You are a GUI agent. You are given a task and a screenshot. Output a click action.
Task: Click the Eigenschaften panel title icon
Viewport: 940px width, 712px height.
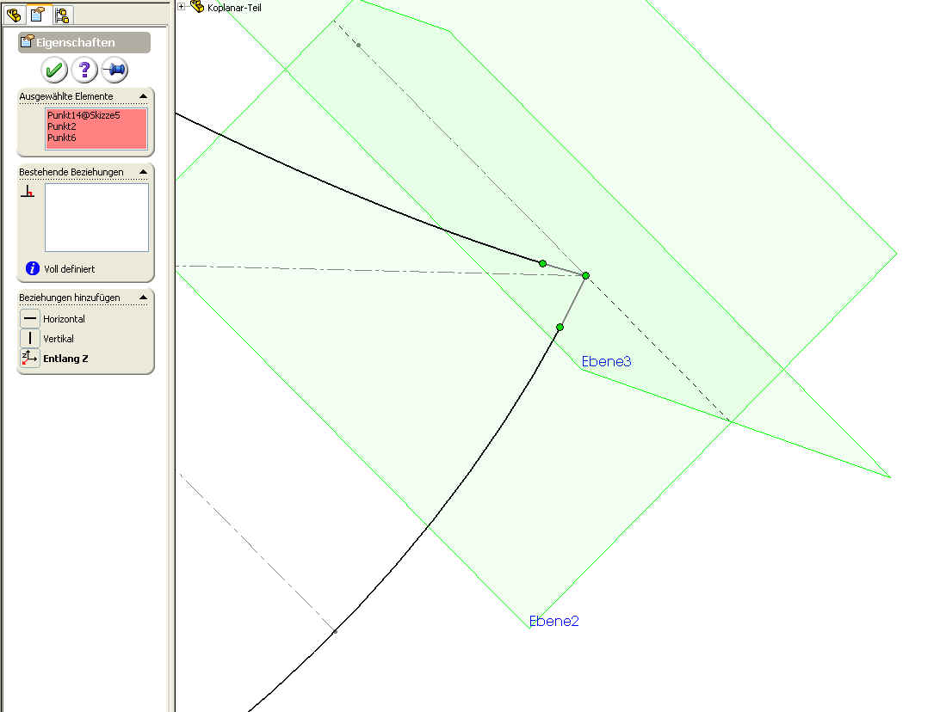pyautogui.click(x=27, y=41)
